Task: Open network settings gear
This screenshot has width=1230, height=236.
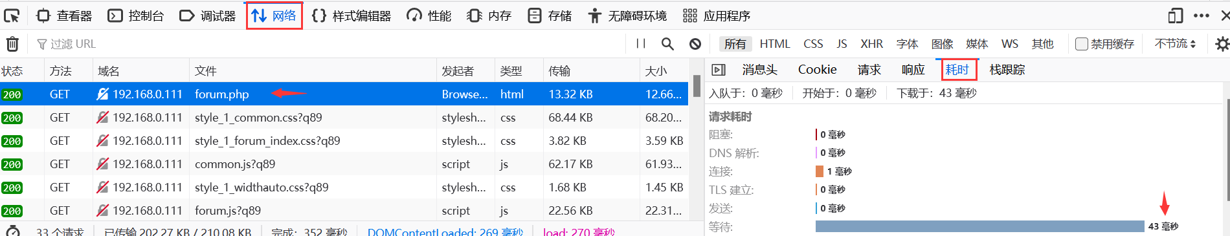Action: (1222, 44)
